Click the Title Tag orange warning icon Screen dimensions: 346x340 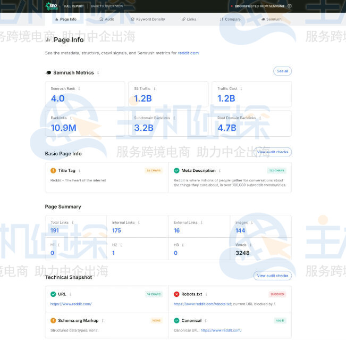click(x=53, y=171)
